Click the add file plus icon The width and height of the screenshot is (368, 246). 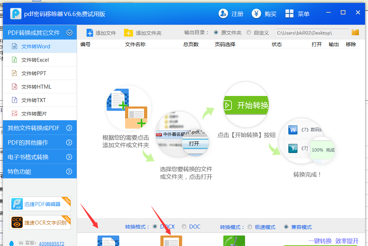click(x=90, y=33)
